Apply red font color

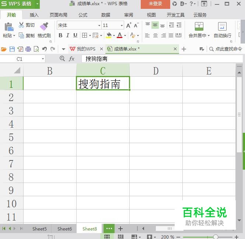(x=120, y=35)
